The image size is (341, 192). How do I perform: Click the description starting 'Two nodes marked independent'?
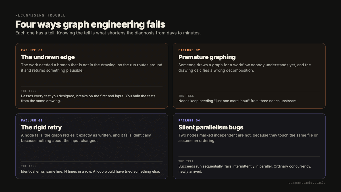click(x=248, y=138)
